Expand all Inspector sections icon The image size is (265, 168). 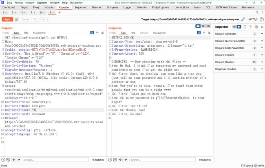pos(245,27)
